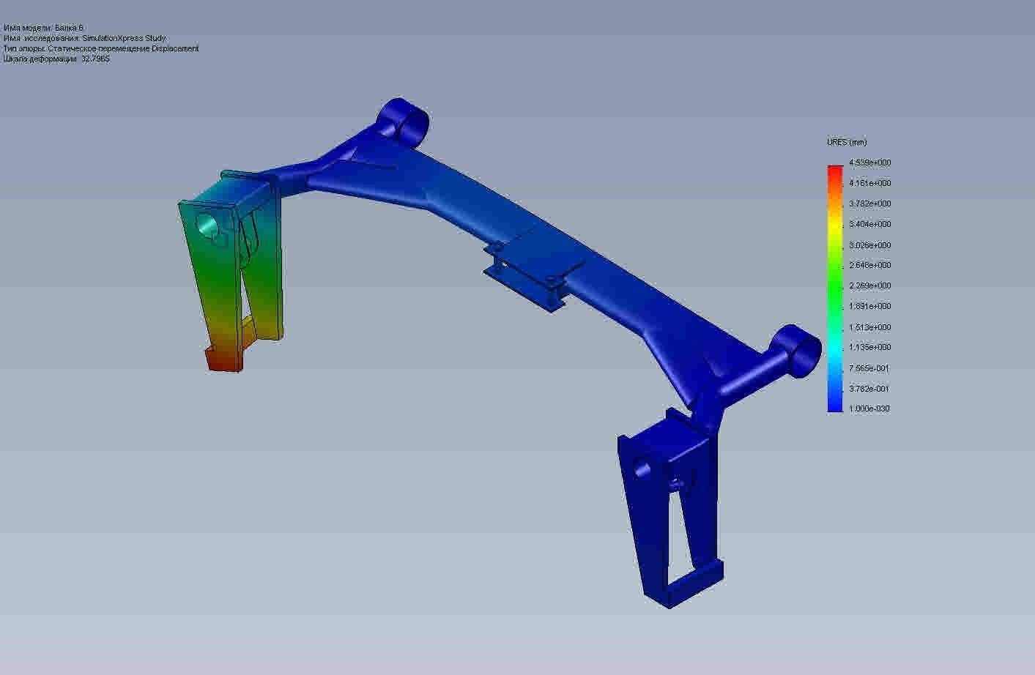Click legend value 4.161e+000
This screenshot has width=1035, height=675.
tap(870, 183)
